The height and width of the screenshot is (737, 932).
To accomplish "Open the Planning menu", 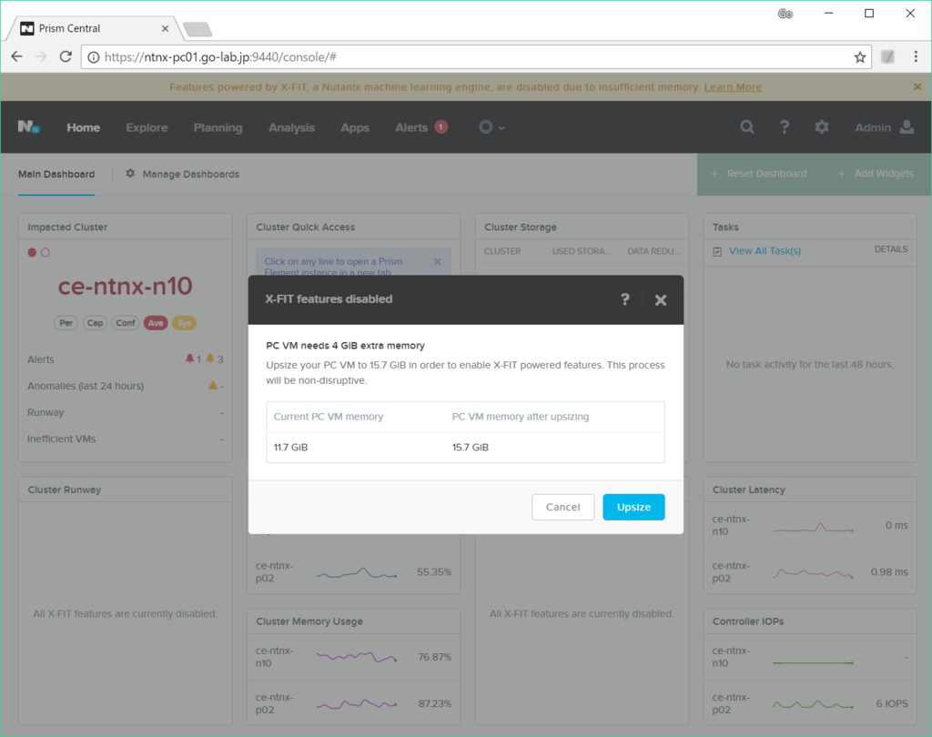I will [218, 127].
